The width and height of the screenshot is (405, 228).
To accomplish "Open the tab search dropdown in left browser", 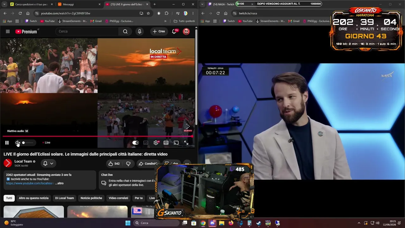I will pyautogui.click(x=4, y=4).
